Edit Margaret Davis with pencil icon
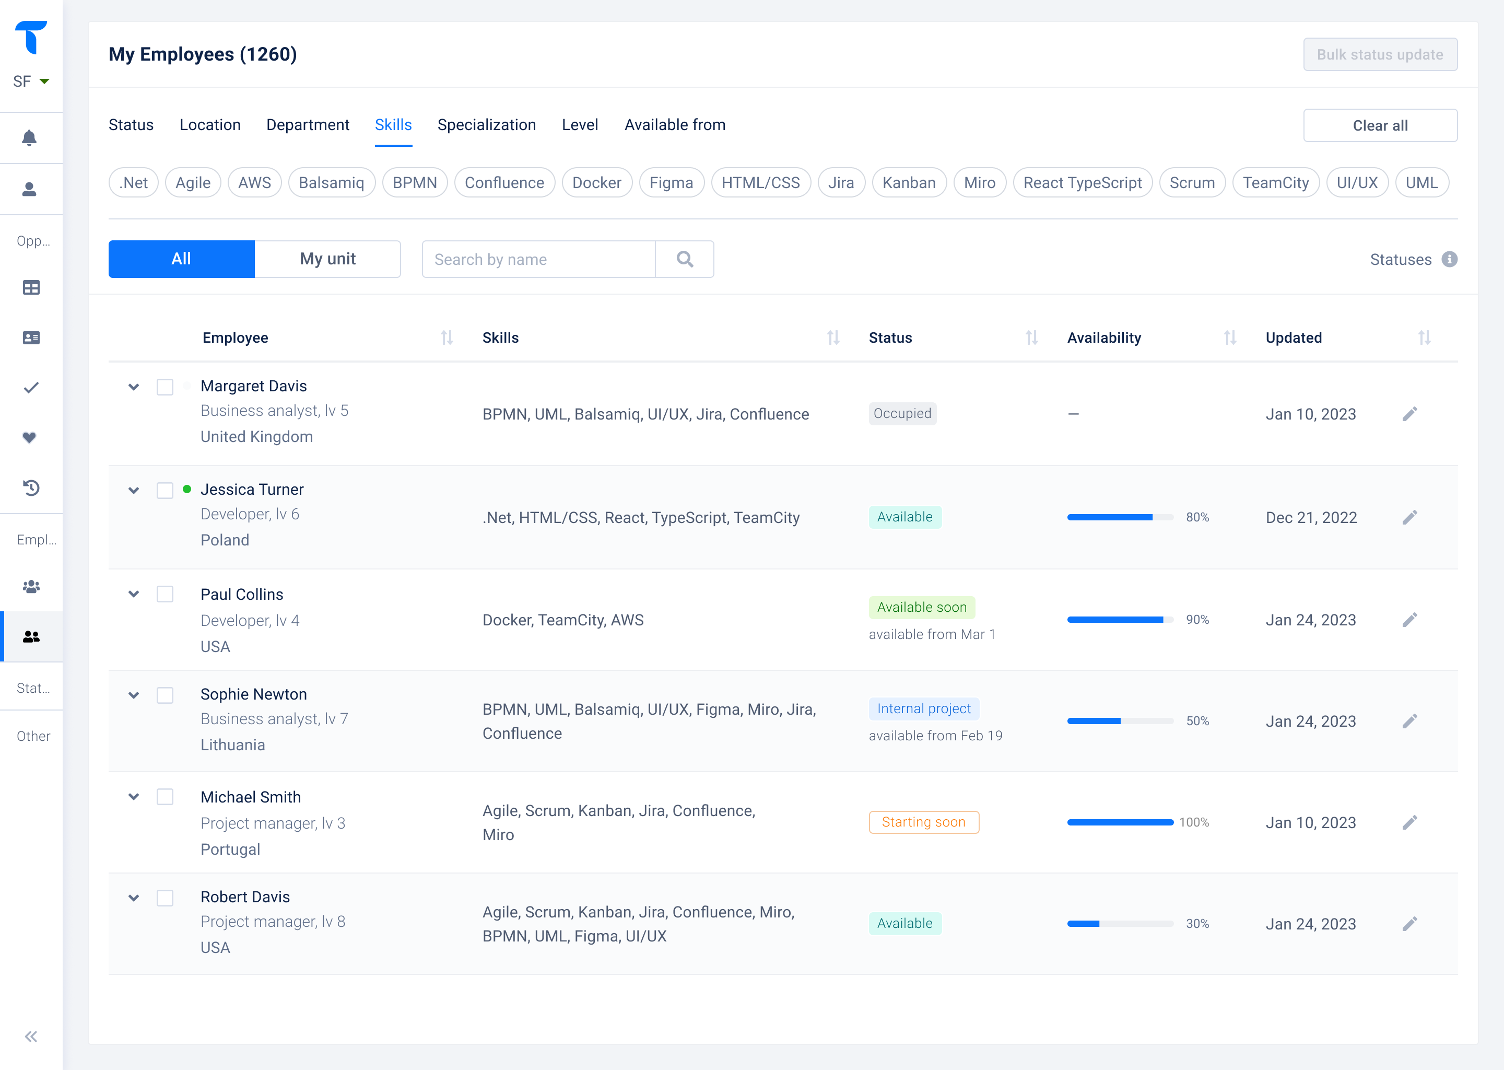 tap(1409, 414)
